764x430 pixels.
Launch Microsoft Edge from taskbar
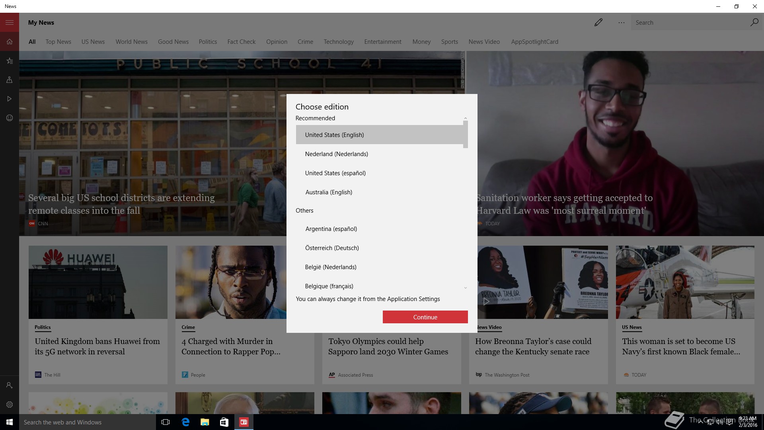point(185,422)
